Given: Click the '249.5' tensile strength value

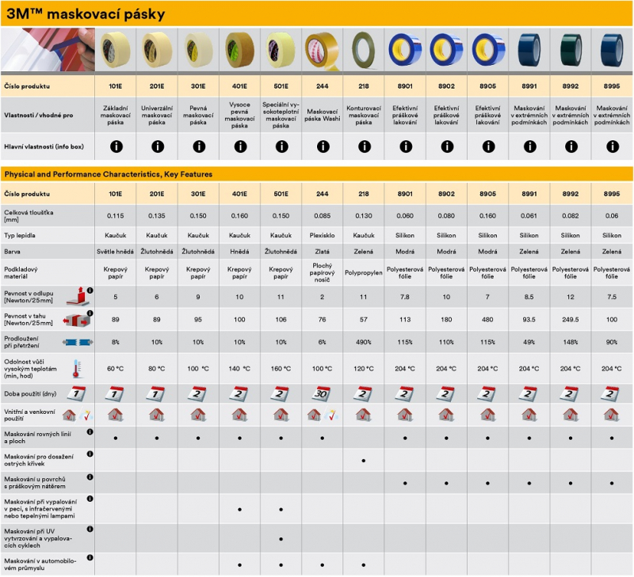Looking at the screenshot, I should [x=571, y=320].
